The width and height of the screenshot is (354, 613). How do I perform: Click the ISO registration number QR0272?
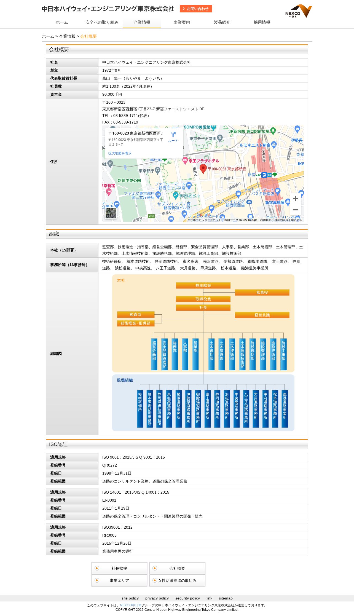[x=109, y=465]
